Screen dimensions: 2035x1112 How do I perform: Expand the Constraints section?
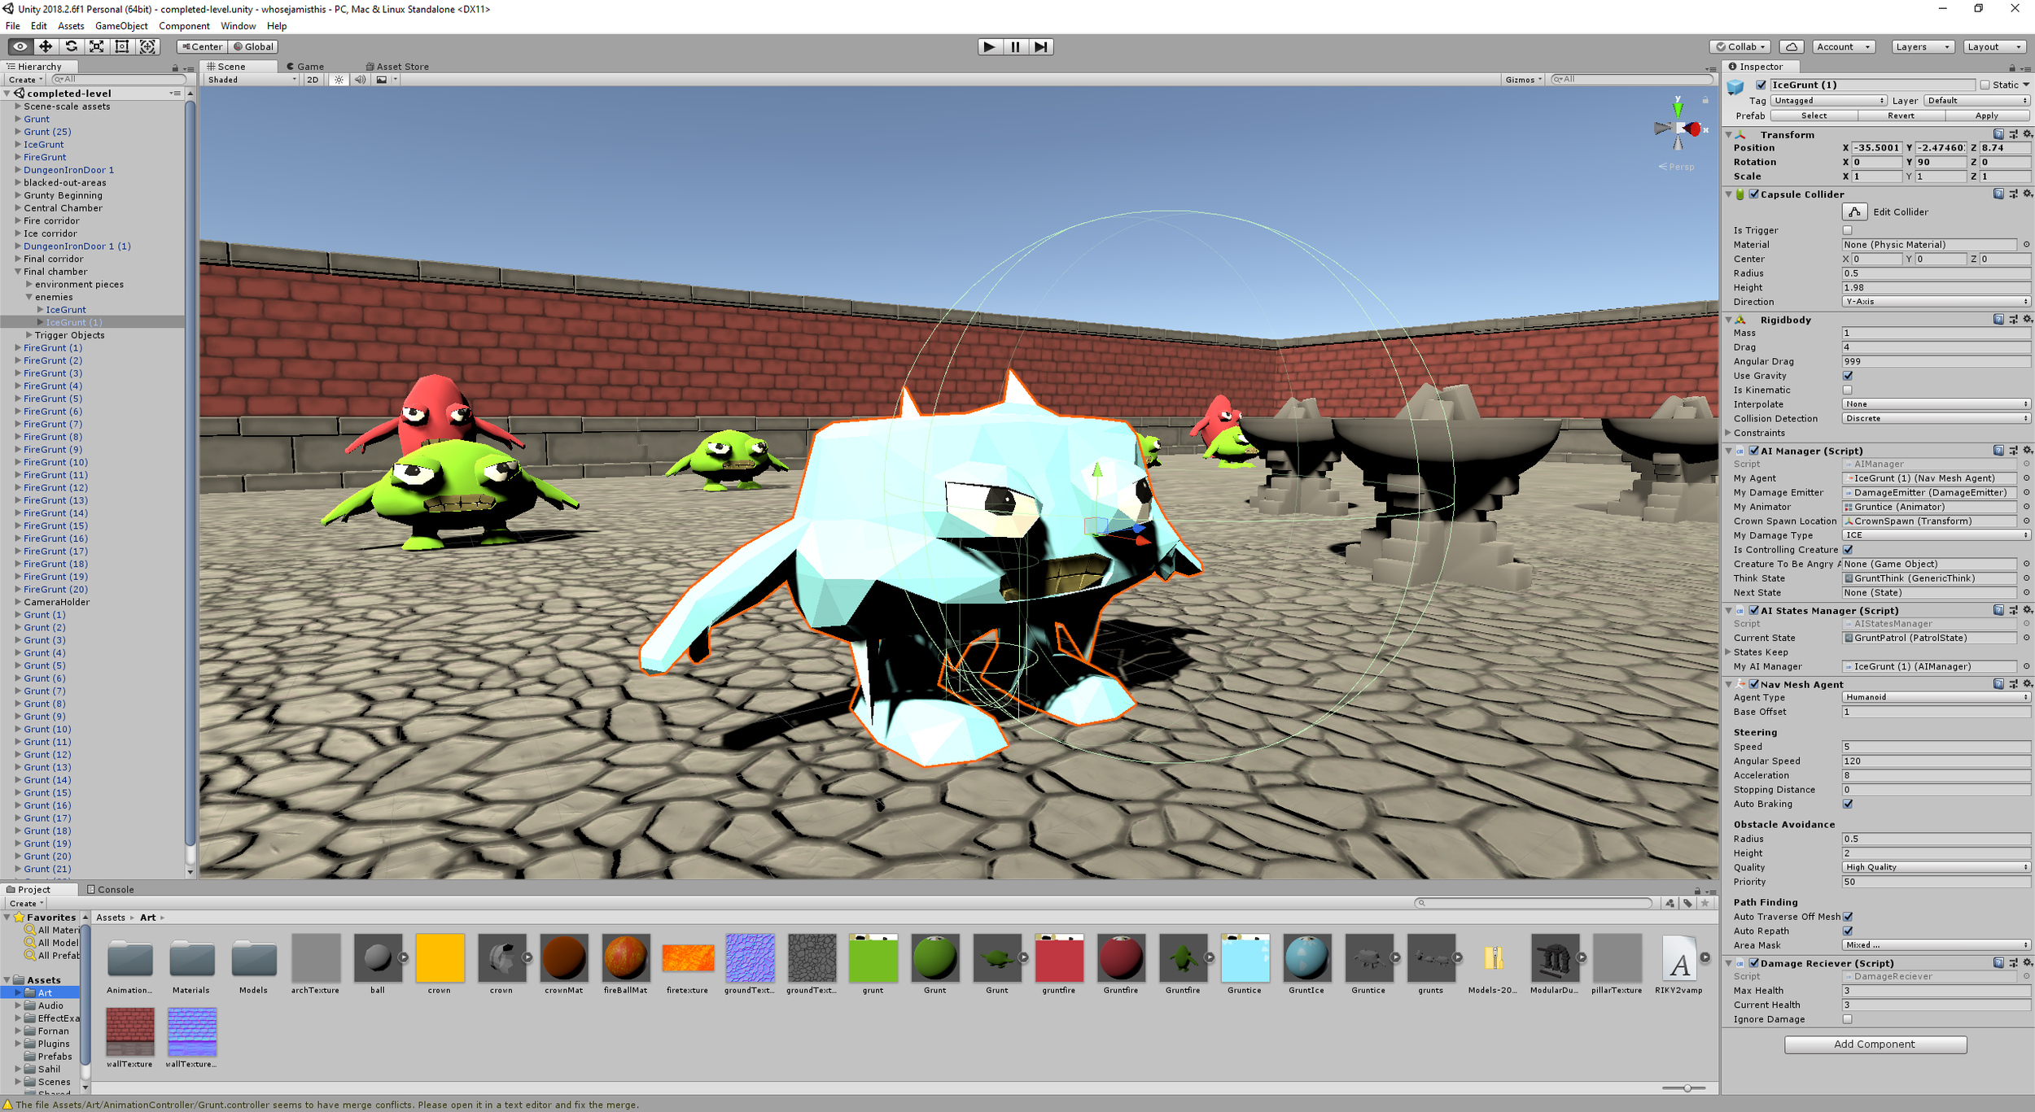(x=1729, y=433)
